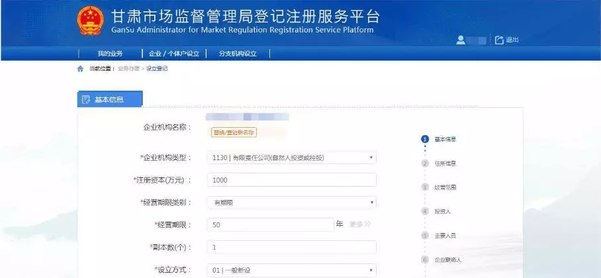Go to step 6 企业联络人
The image size is (601, 278).
(x=441, y=259)
